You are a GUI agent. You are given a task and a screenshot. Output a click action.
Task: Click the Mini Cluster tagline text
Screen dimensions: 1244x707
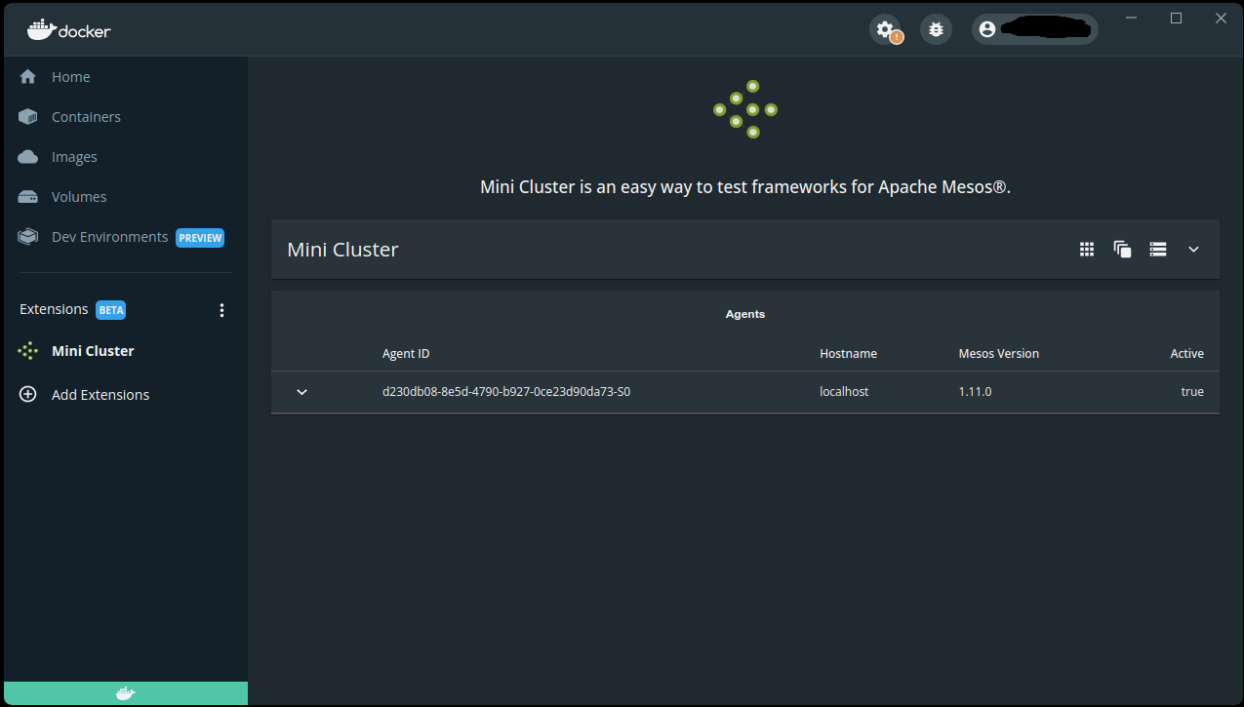(x=745, y=186)
